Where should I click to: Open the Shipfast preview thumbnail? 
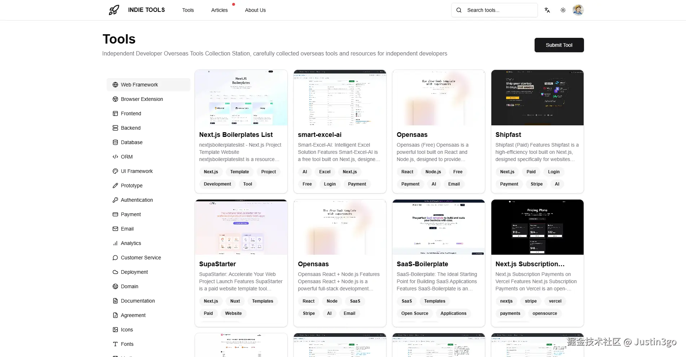pyautogui.click(x=537, y=98)
